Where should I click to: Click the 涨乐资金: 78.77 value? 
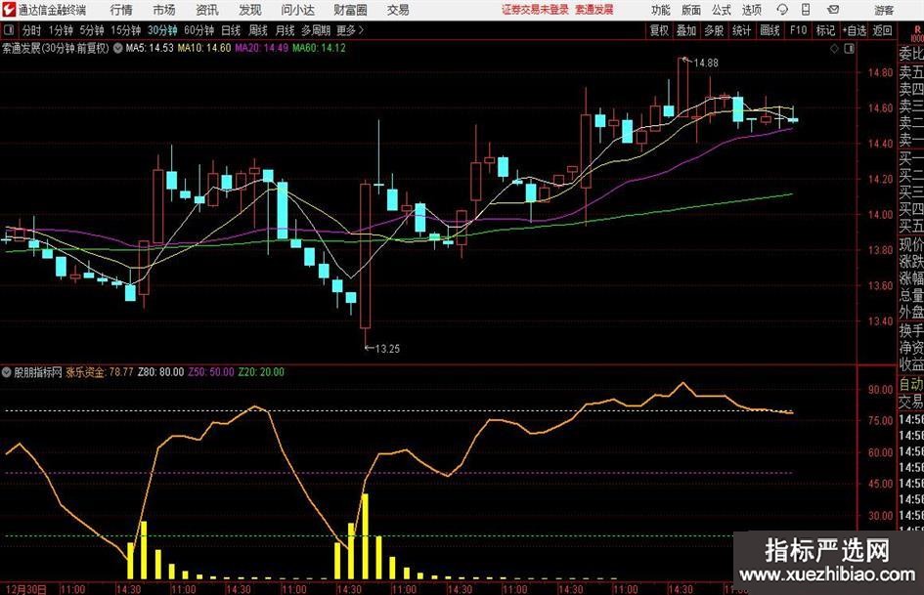(99, 372)
